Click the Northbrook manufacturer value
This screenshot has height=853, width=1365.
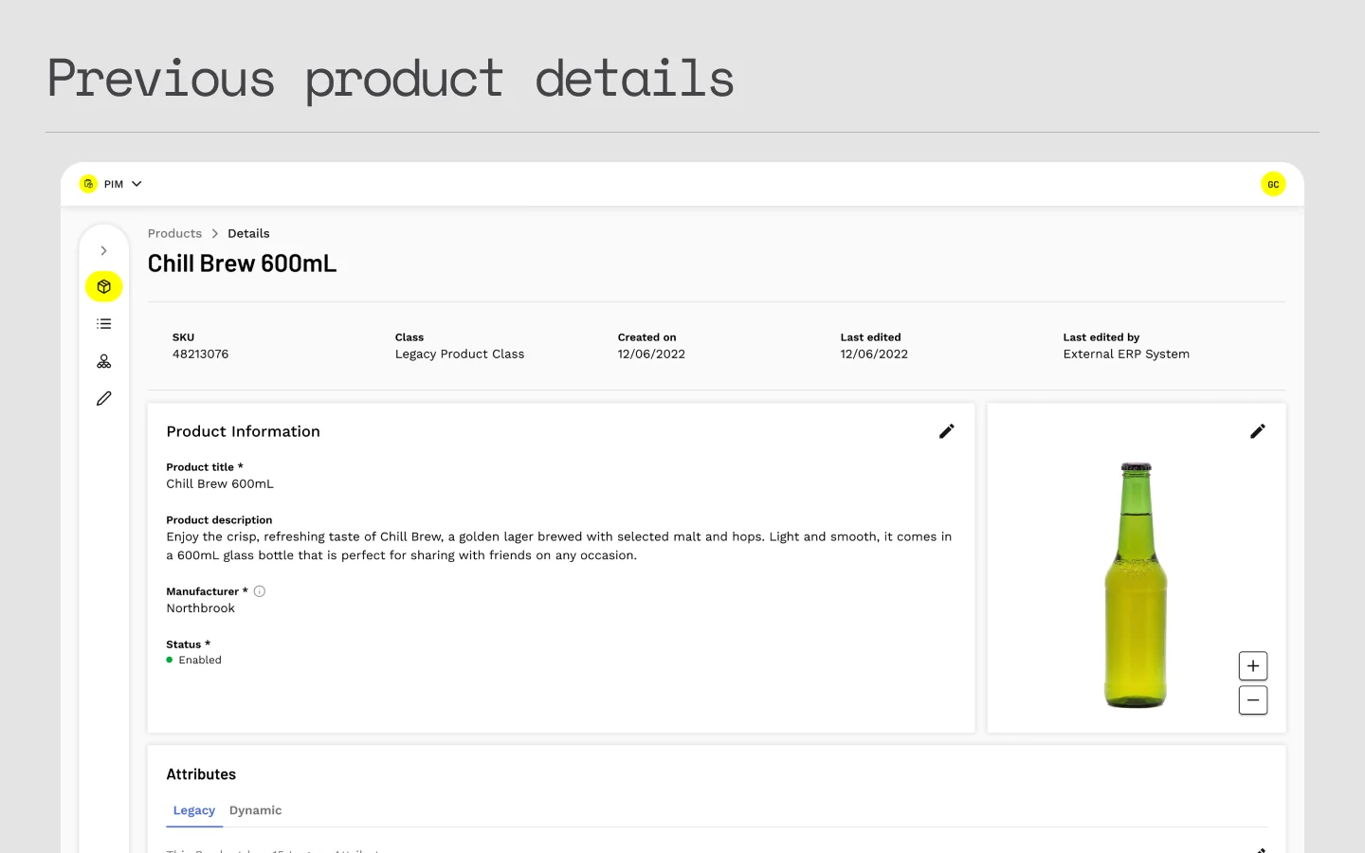[x=201, y=608]
